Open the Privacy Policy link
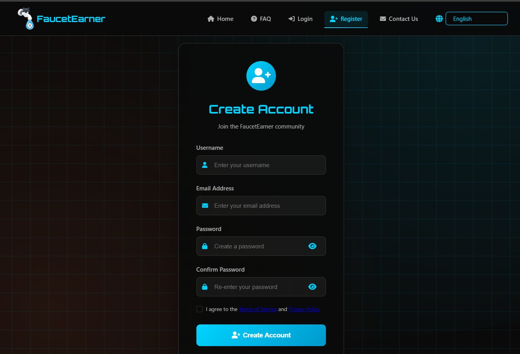The image size is (520, 354). pyautogui.click(x=304, y=309)
